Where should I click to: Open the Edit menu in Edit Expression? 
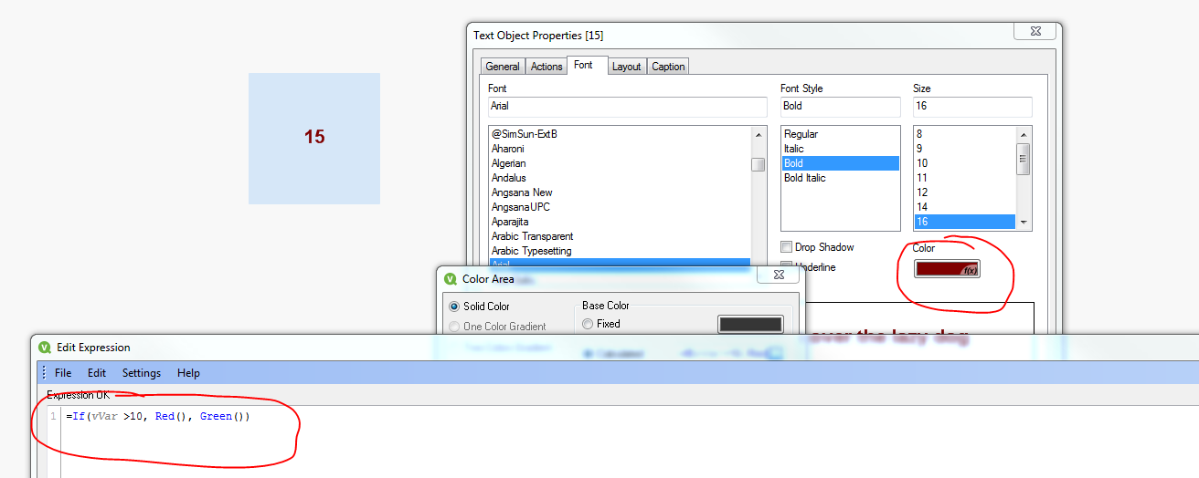[97, 373]
